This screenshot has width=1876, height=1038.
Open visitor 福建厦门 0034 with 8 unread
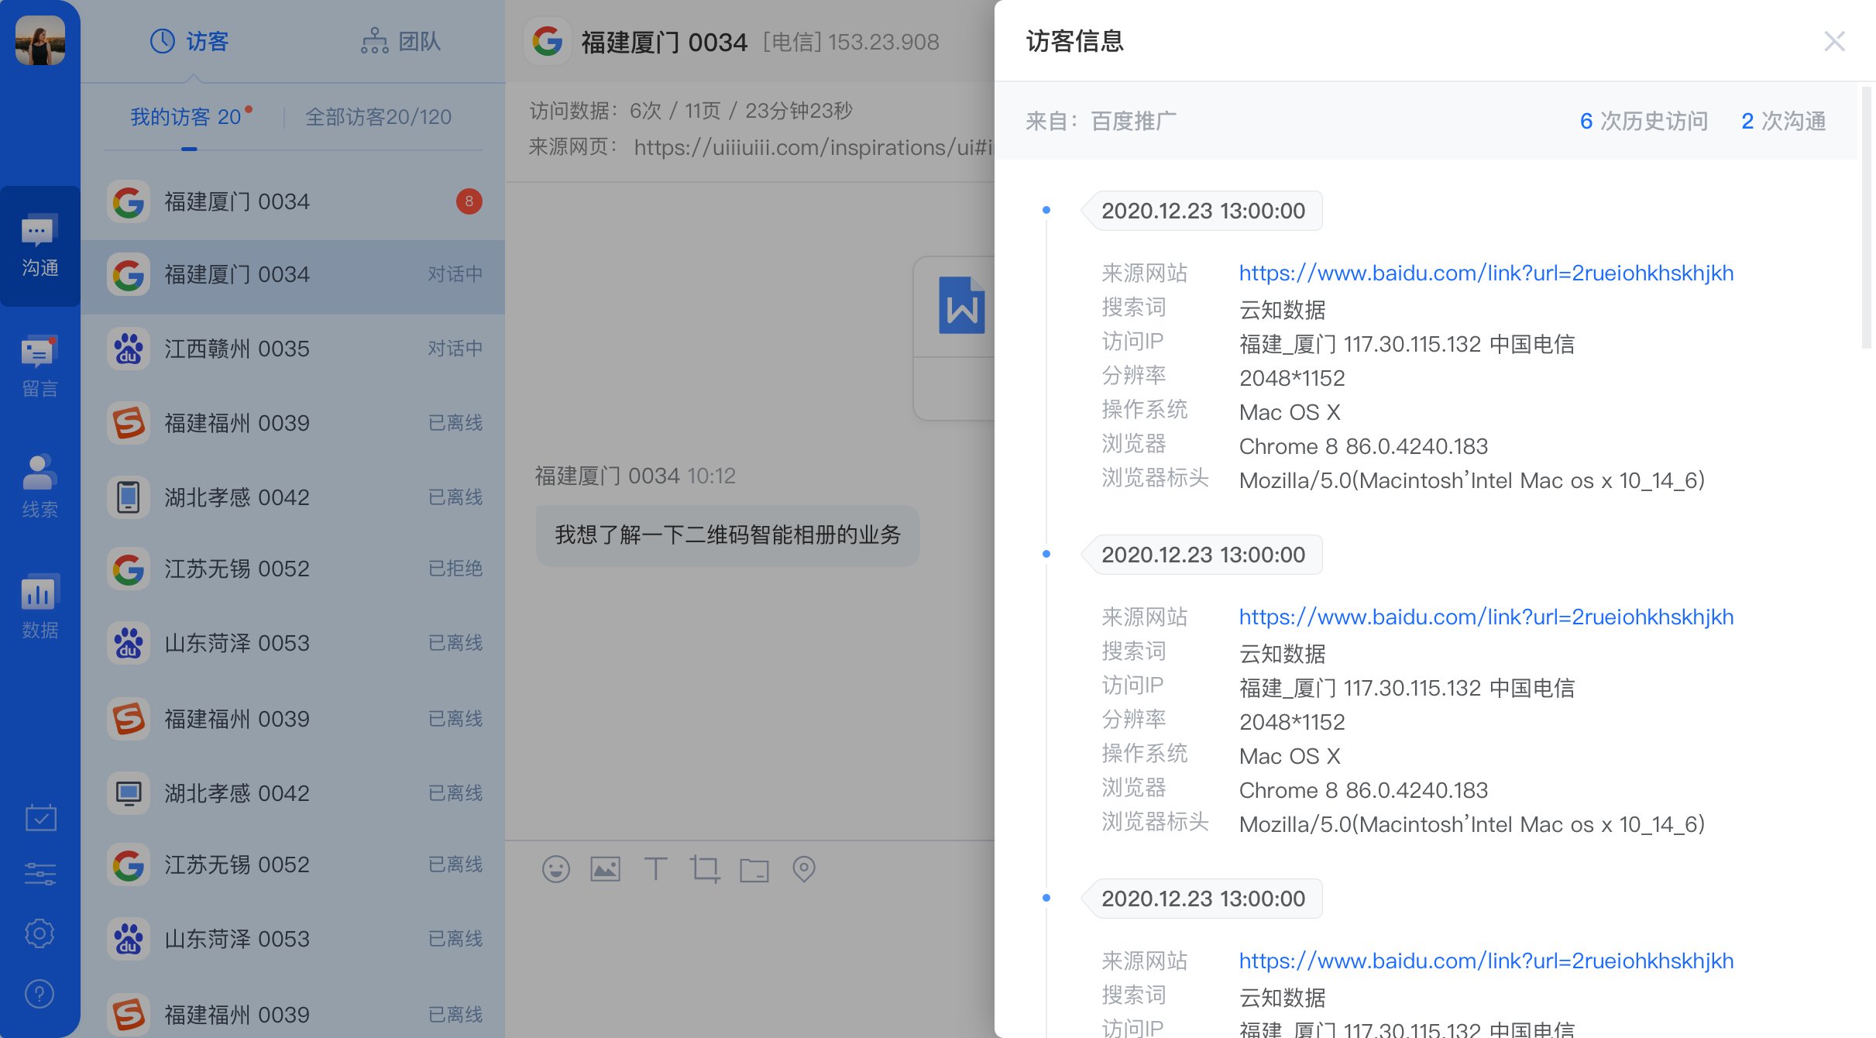coord(293,201)
